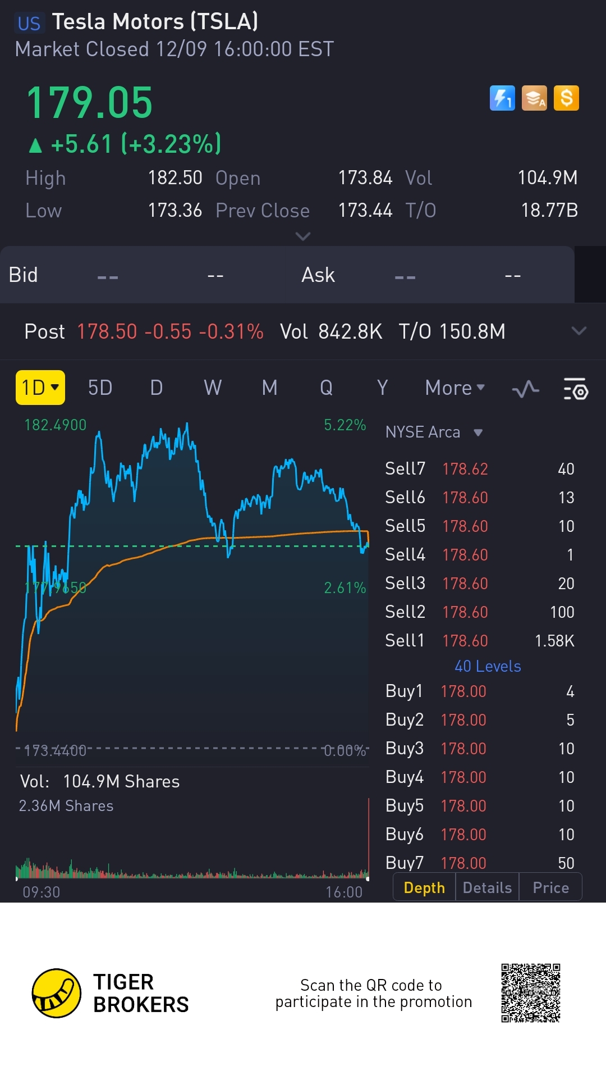Tap the promotion QR code
Viewport: 606px width, 1084px height.
[530, 993]
